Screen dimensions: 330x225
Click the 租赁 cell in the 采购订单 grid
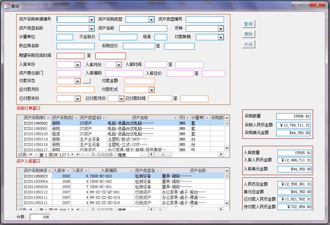point(65,134)
